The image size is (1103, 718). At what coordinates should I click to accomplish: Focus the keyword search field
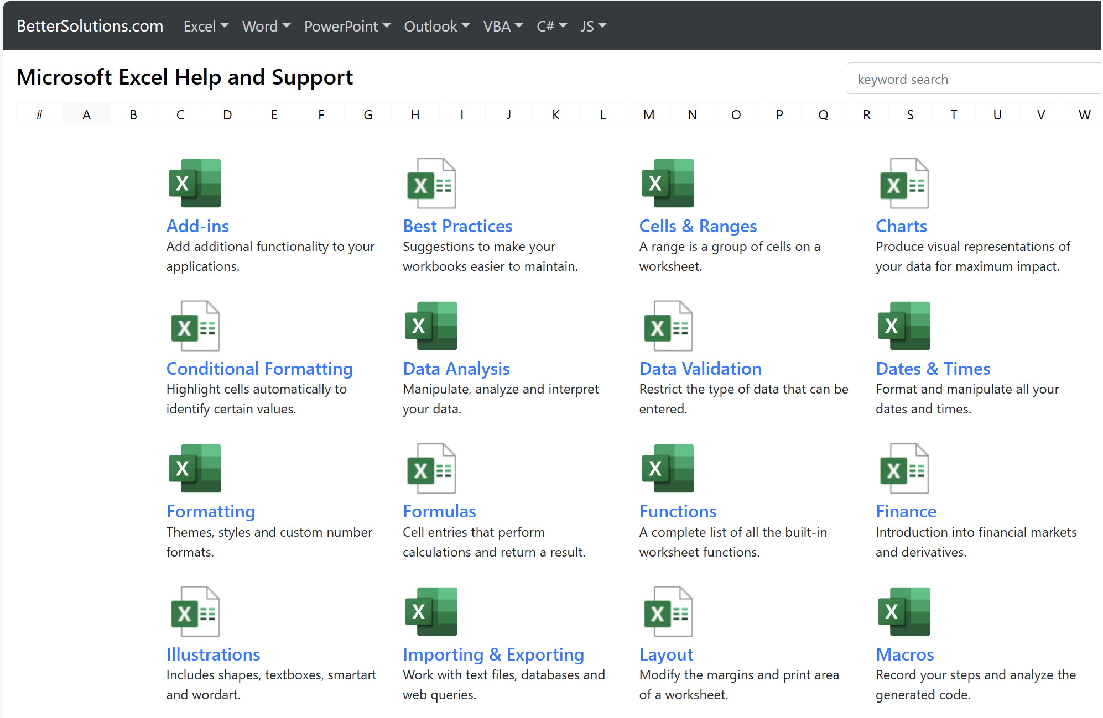pos(975,79)
